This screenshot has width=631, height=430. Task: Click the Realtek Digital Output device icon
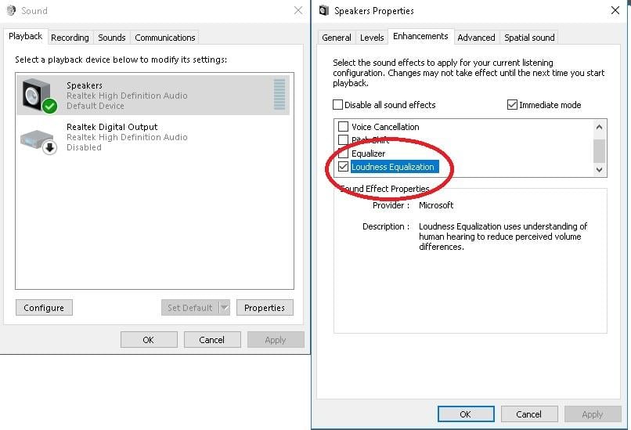tap(38, 137)
